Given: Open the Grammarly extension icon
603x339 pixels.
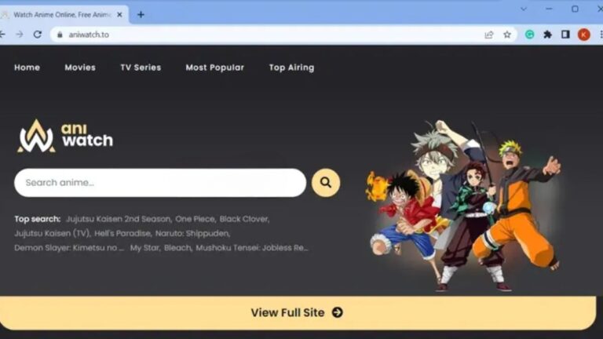Looking at the screenshot, I should 529,35.
